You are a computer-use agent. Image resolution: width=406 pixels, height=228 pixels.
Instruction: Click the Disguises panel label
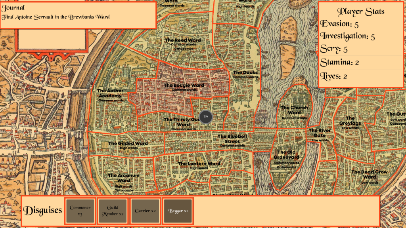(42, 211)
